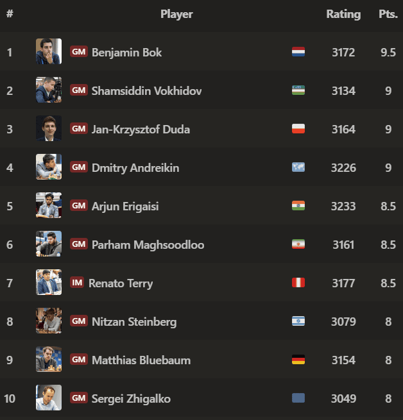Click the Uzbekistan flag in Vokhidov's row

(298, 90)
